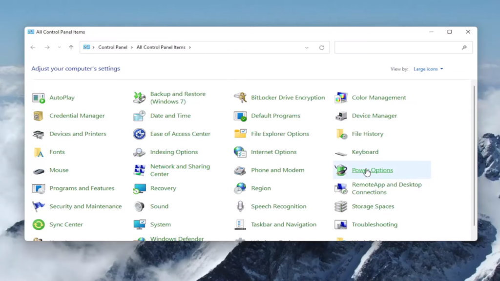This screenshot has height=281, width=500.
Task: Click the File Explorer Options folder icon
Action: point(240,134)
